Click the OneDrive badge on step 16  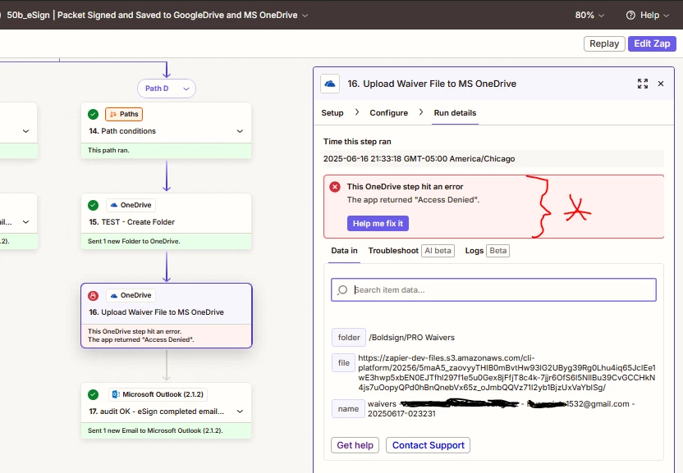[x=131, y=295]
